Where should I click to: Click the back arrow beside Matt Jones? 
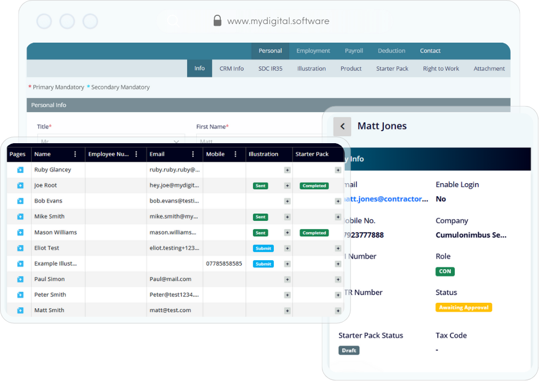[342, 126]
